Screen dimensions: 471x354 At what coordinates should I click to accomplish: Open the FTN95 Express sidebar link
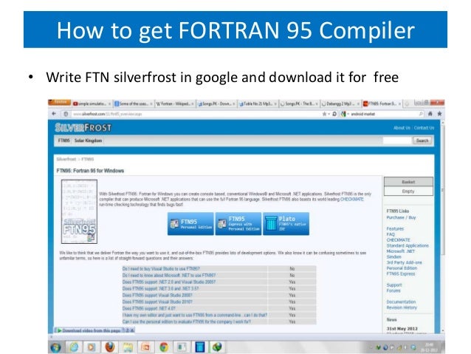pyautogui.click(x=401, y=273)
